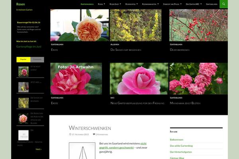
Task: Open the red rosehips featured image
Action: tap(198, 25)
